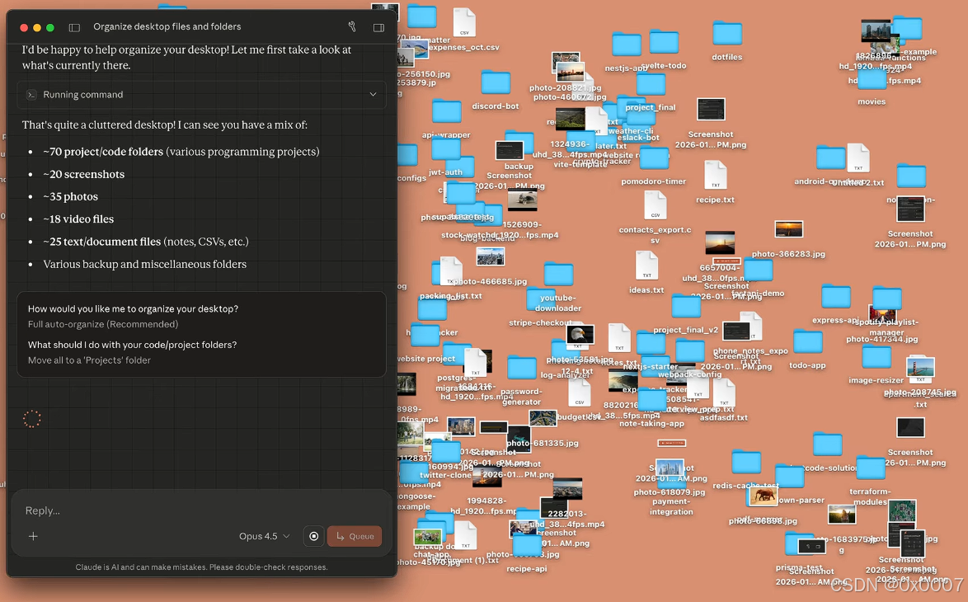Click the pin icon in Claude window header
968x602 pixels.
click(352, 26)
